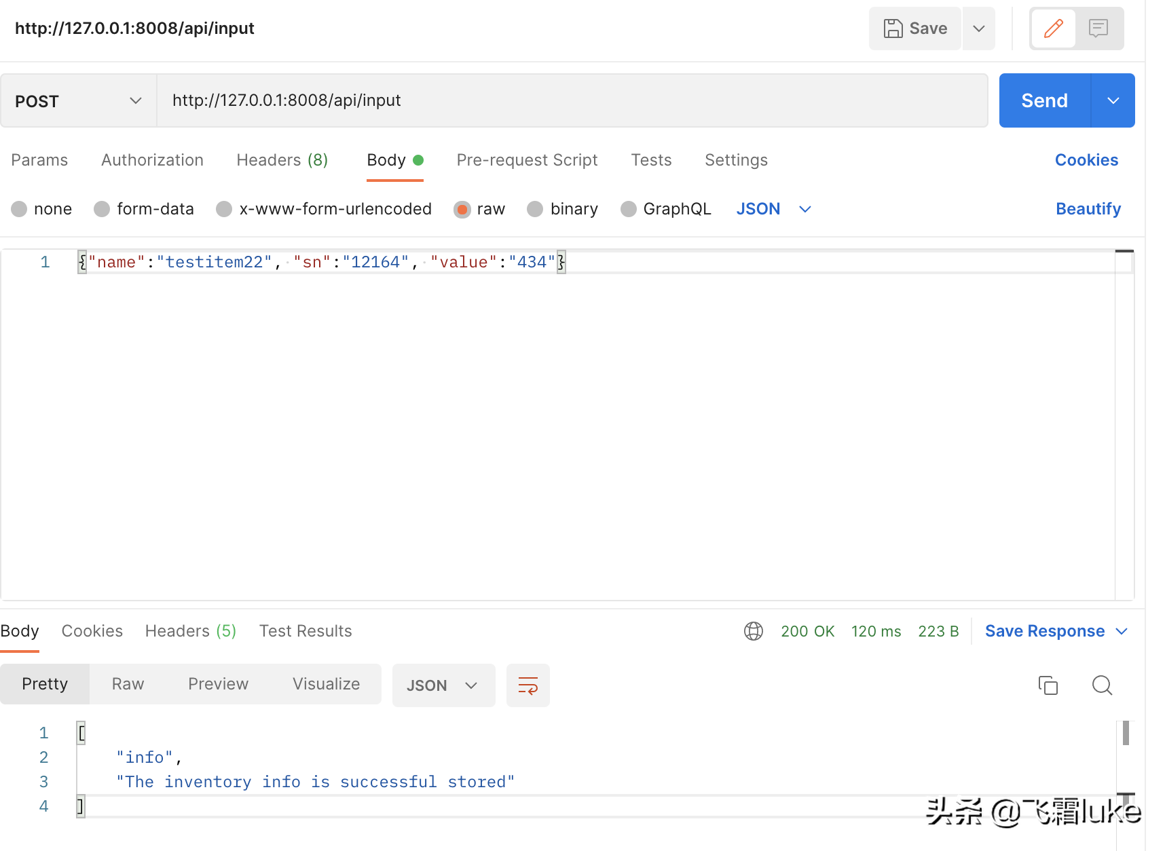Image resolution: width=1165 pixels, height=851 pixels.
Task: Click the Save floppy-disk button
Action: tap(914, 29)
